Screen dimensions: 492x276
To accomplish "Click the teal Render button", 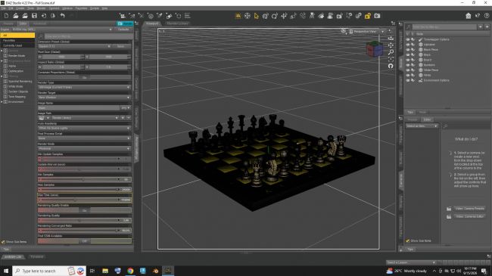I will (125, 23).
